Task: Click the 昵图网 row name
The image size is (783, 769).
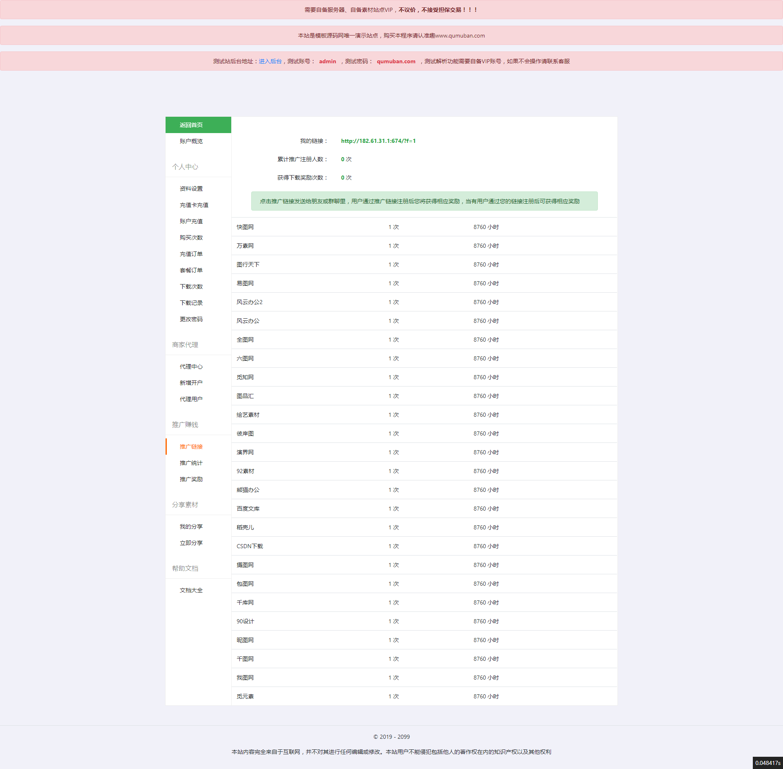Action: tap(245, 640)
